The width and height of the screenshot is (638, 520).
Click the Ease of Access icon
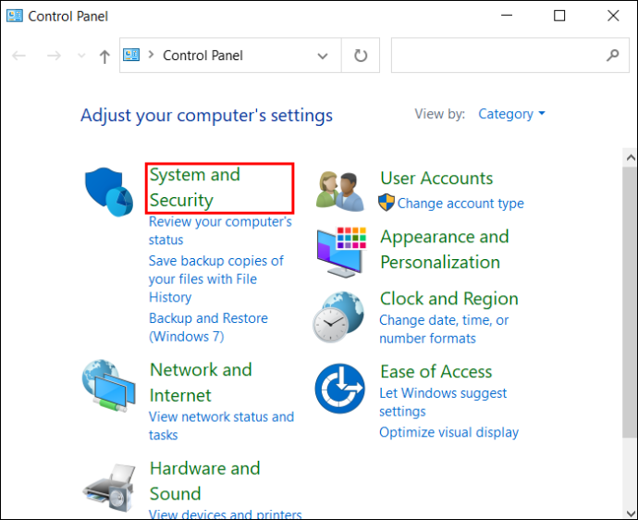pyautogui.click(x=339, y=389)
